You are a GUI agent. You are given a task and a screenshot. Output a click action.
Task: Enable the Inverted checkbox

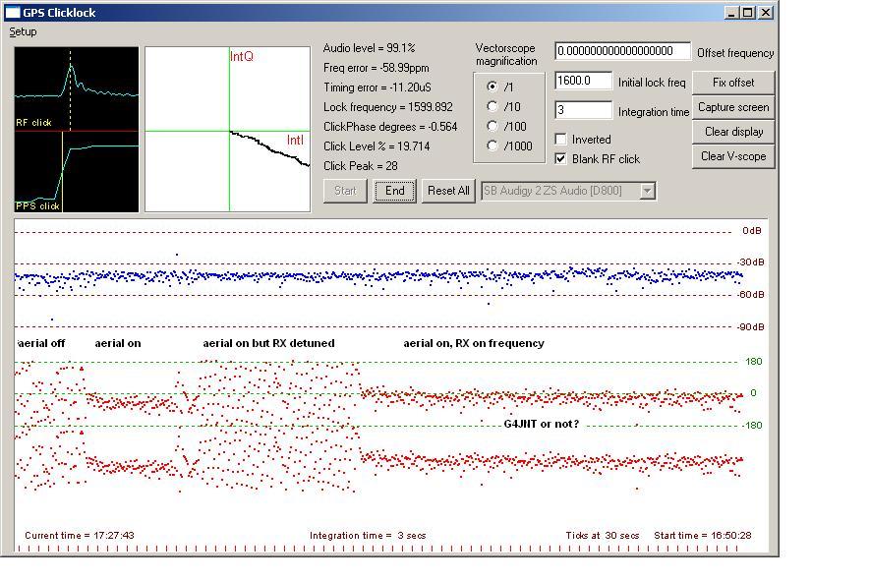coord(561,140)
